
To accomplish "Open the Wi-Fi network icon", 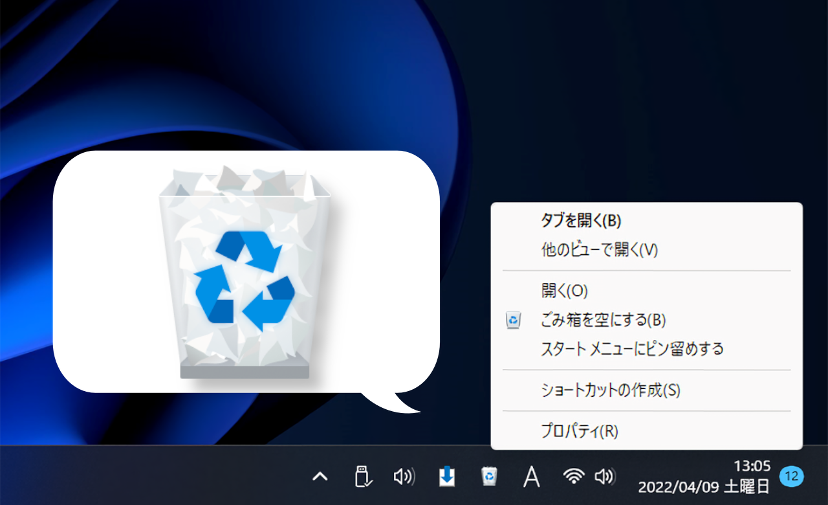I will [573, 477].
